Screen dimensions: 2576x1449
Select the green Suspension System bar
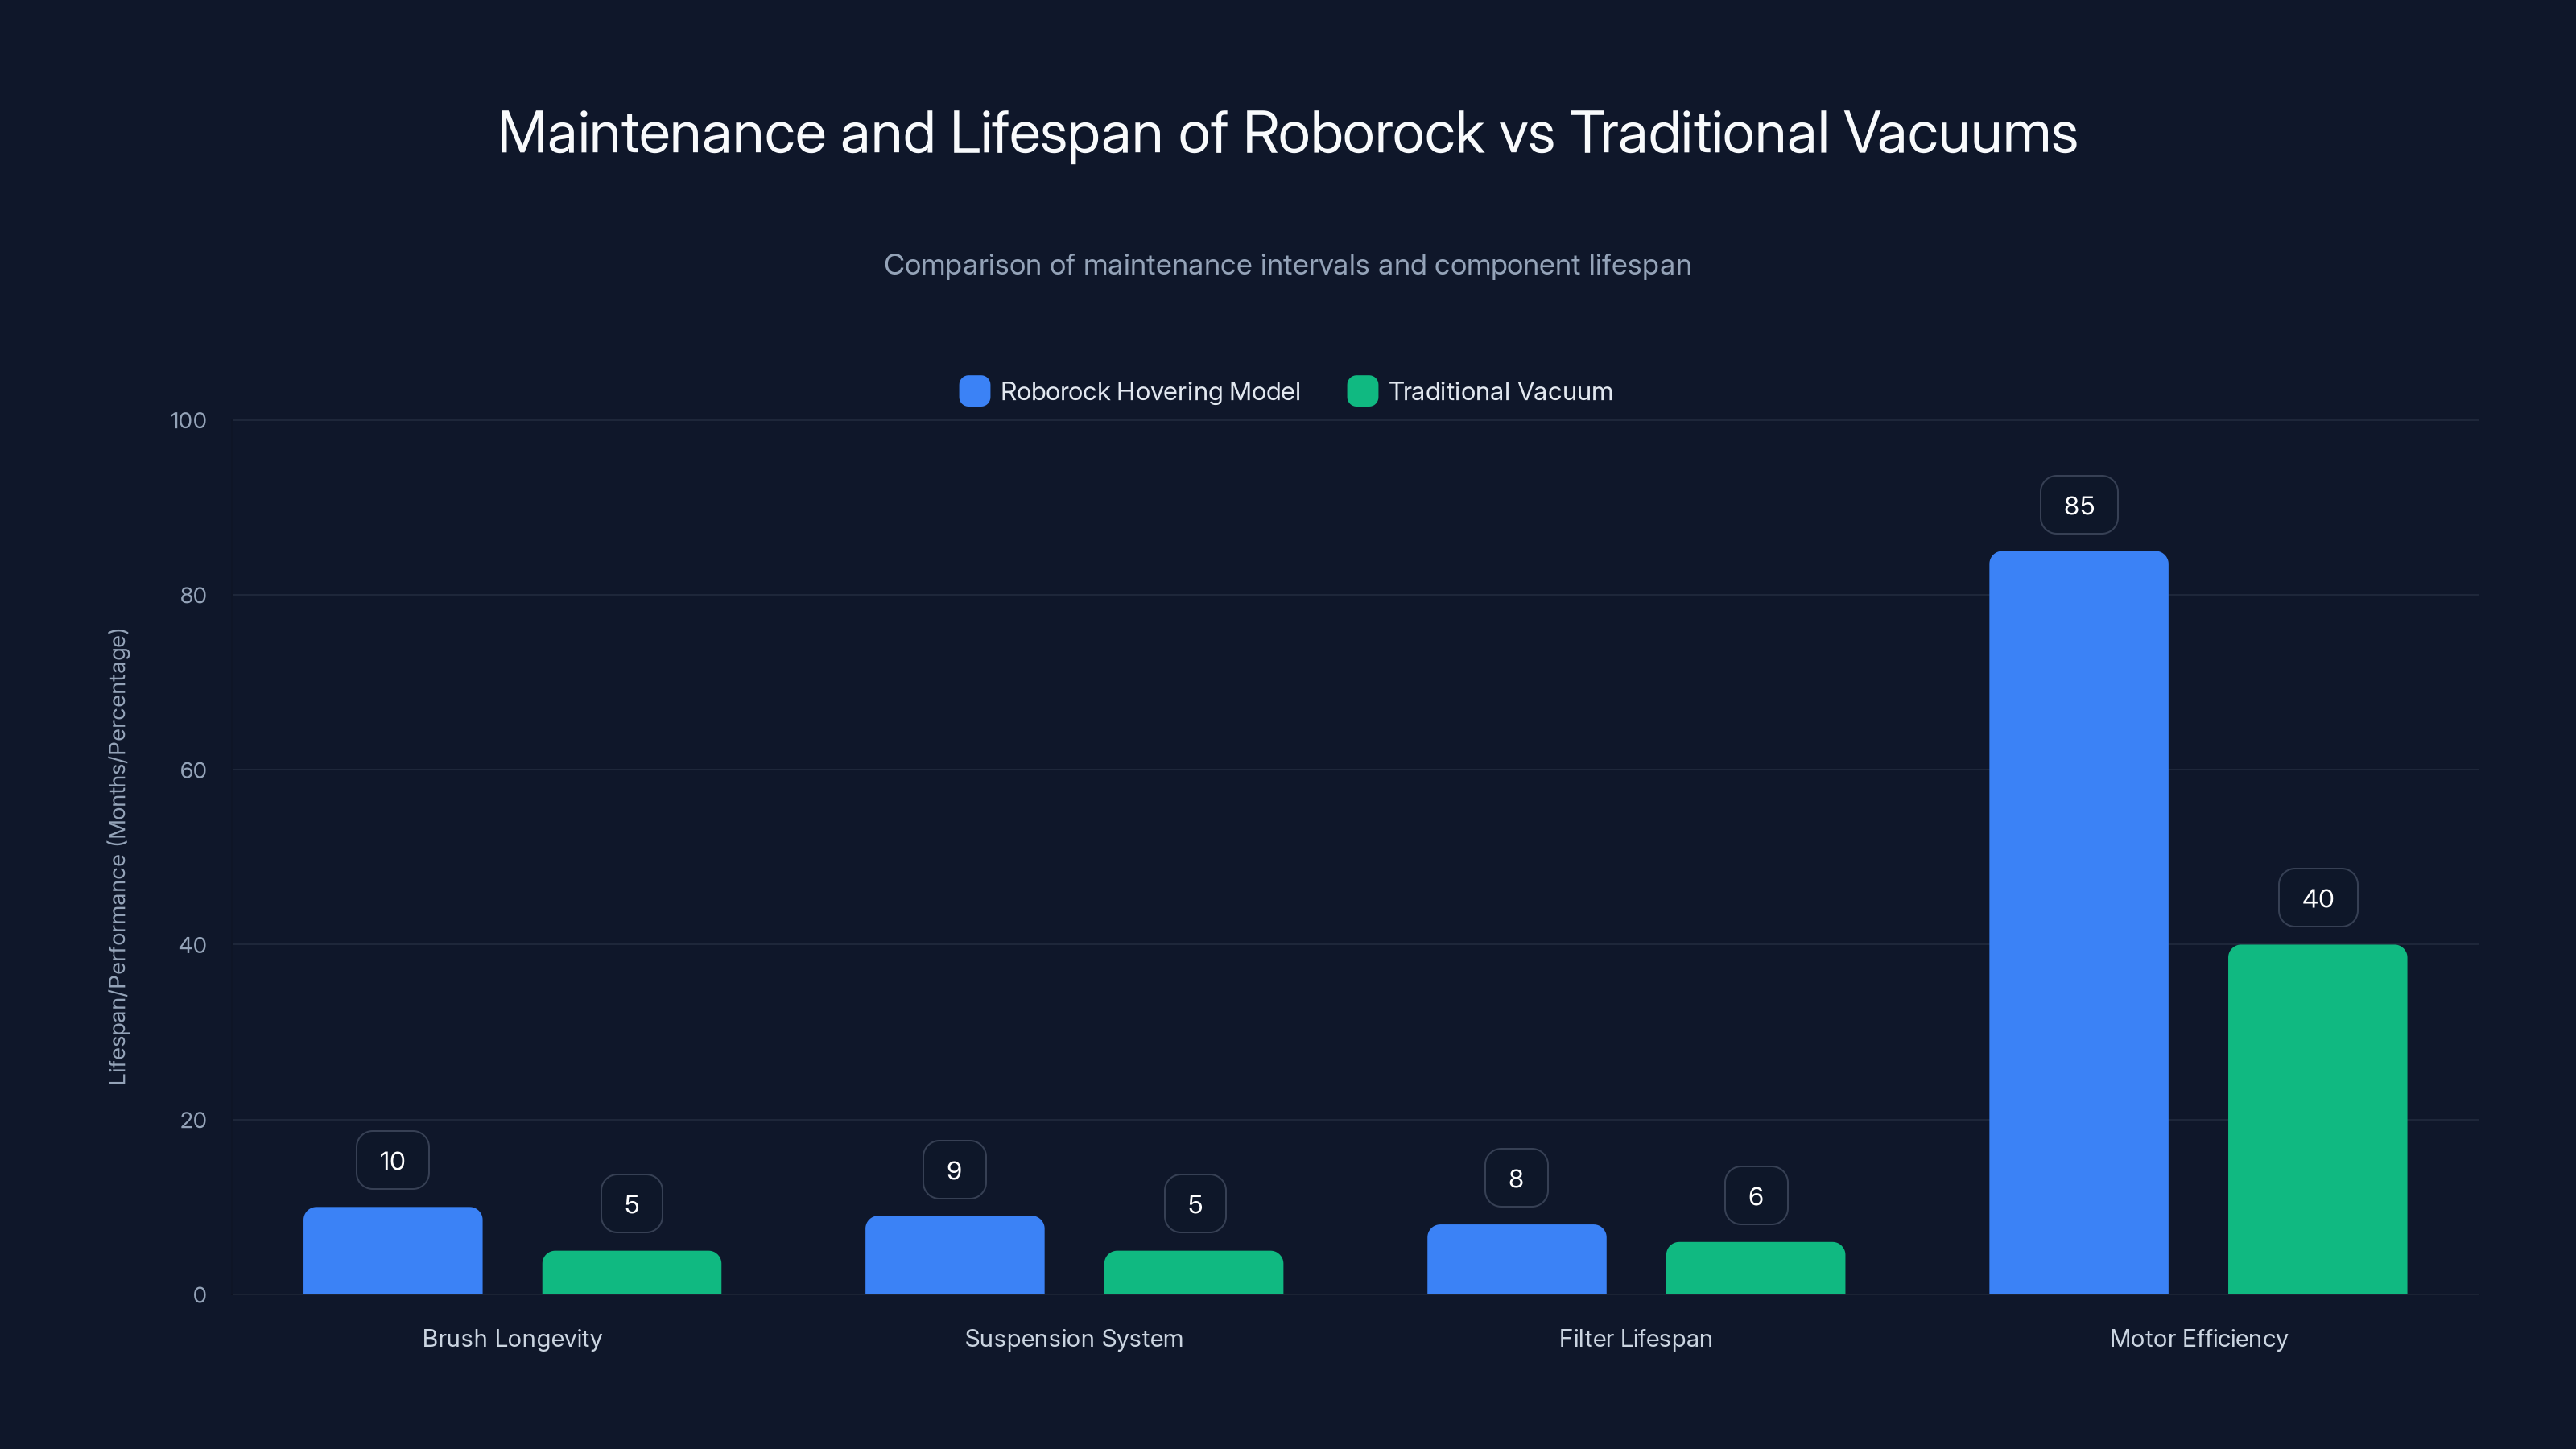(x=1193, y=1270)
